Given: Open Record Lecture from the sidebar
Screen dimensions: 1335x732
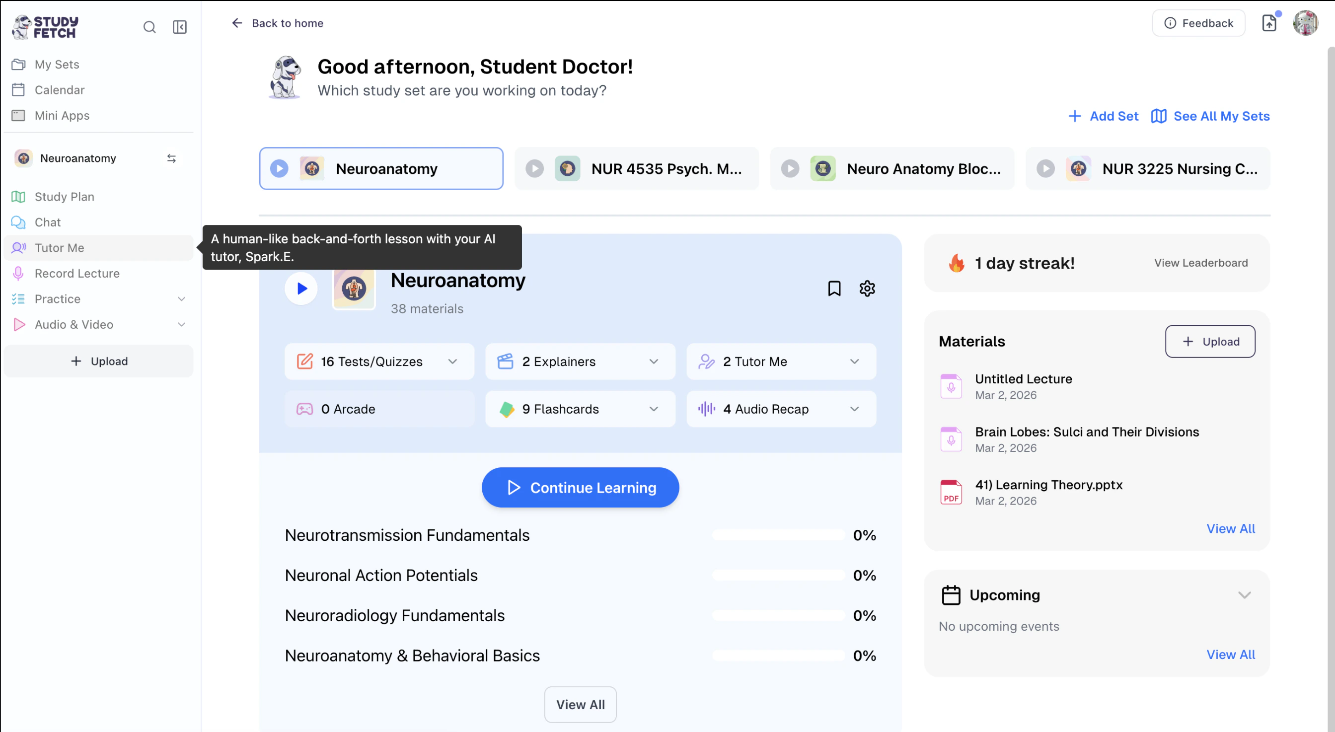Looking at the screenshot, I should pyautogui.click(x=76, y=274).
